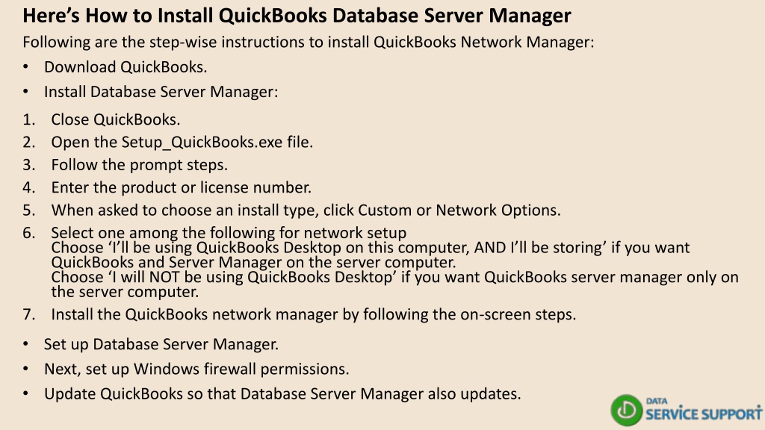Click the 'the server computer.' line in step 6
Screen dimensions: 765x430
(x=125, y=292)
